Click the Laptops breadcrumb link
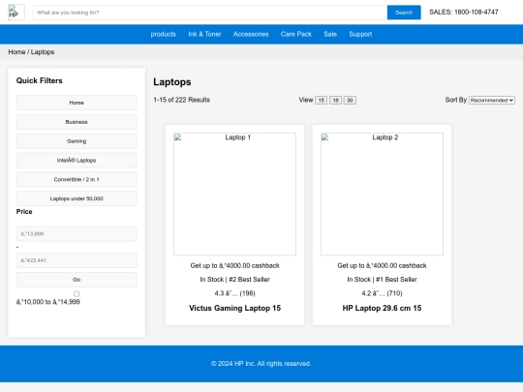This screenshot has width=523, height=392. click(x=43, y=52)
